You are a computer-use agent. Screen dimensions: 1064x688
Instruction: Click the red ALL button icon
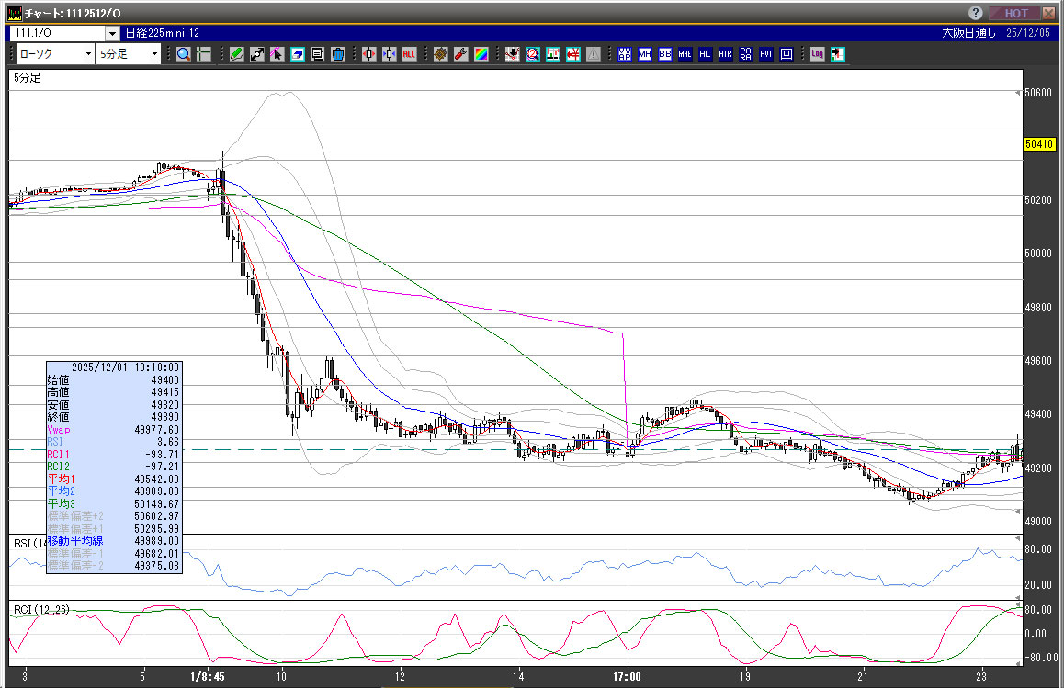pos(409,54)
